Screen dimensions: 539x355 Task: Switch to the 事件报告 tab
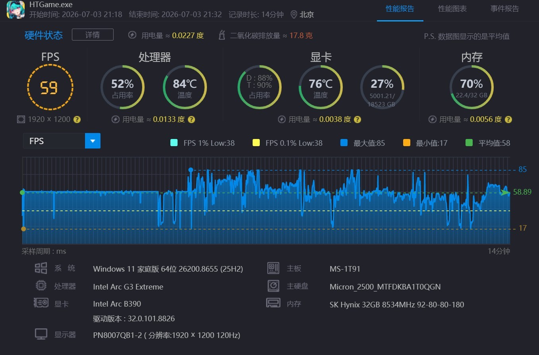point(505,9)
